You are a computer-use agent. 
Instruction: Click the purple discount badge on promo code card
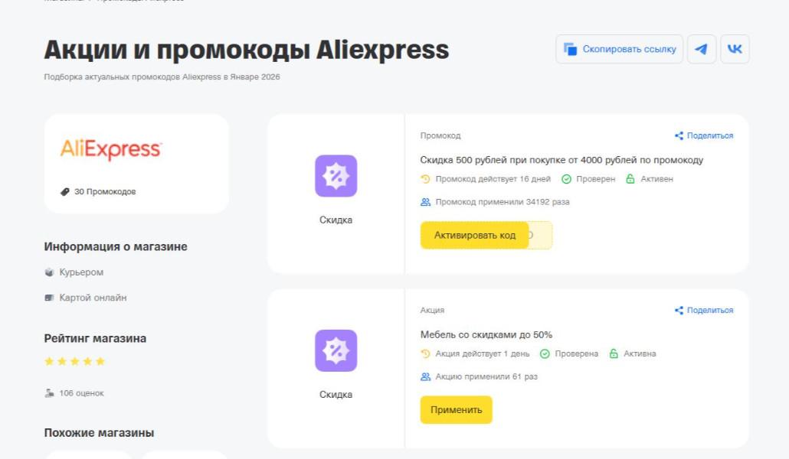(x=336, y=176)
